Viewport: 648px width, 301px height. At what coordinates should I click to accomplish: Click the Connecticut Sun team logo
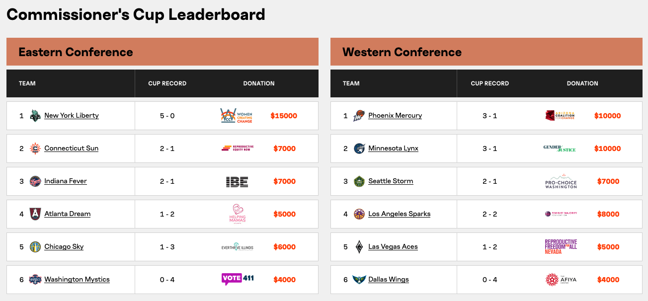(35, 149)
